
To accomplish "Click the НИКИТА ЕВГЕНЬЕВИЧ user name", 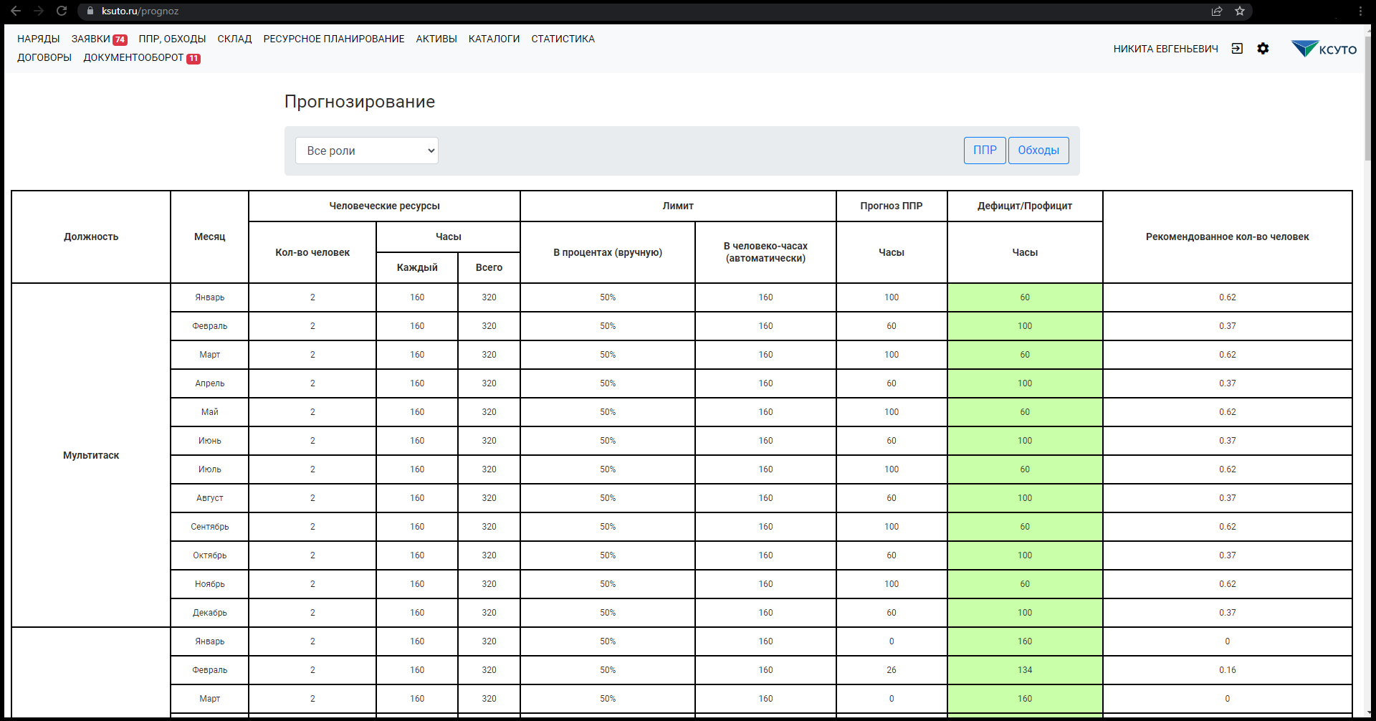I will coord(1165,49).
